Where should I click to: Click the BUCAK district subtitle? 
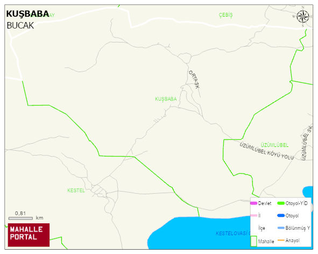[20, 26]
